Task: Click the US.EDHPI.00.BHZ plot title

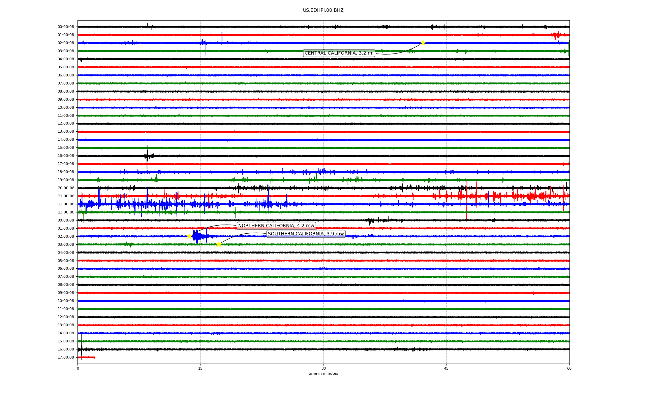Action: 323,10
